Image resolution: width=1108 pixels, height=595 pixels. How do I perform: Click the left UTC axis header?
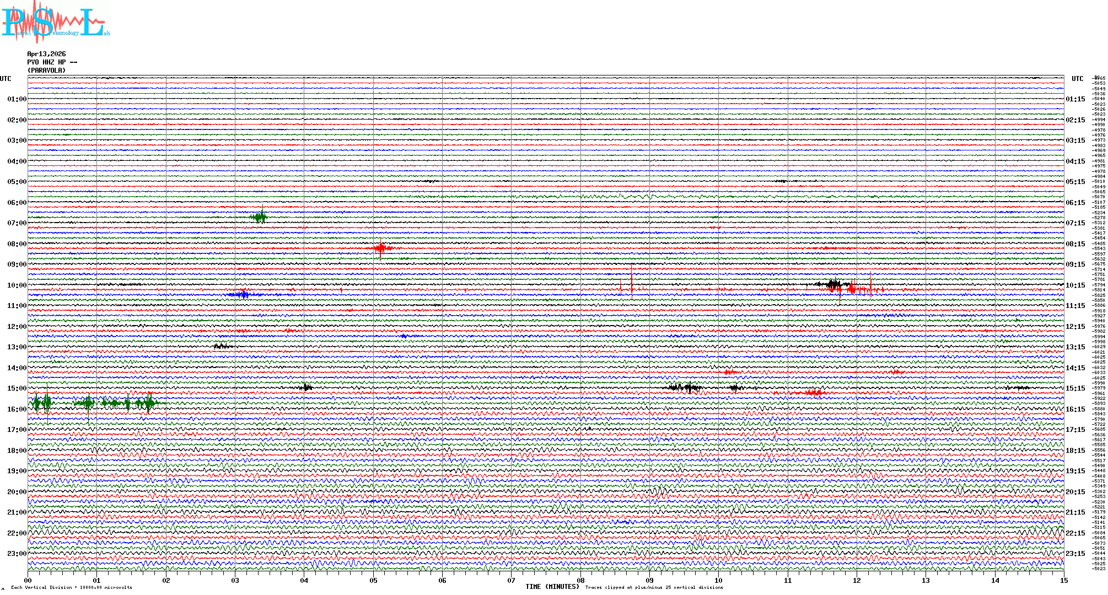[6, 79]
